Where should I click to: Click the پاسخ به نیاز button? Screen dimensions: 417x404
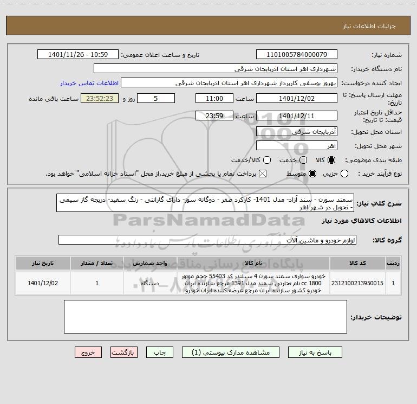pyautogui.click(x=315, y=352)
